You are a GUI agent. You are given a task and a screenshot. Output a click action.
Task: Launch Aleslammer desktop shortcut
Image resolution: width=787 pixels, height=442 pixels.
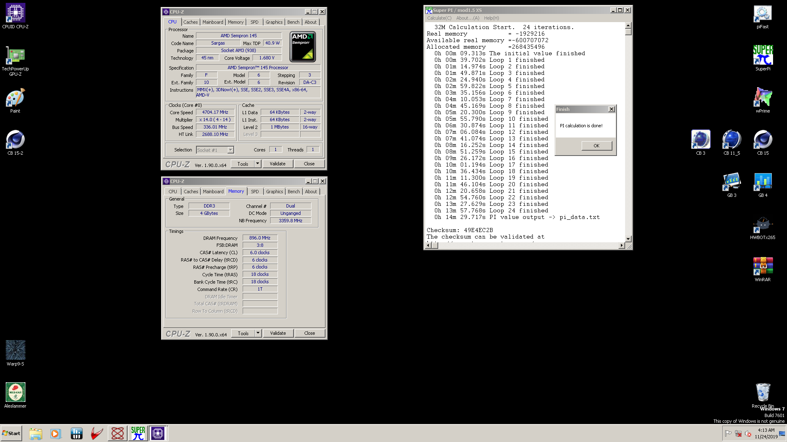tap(15, 395)
